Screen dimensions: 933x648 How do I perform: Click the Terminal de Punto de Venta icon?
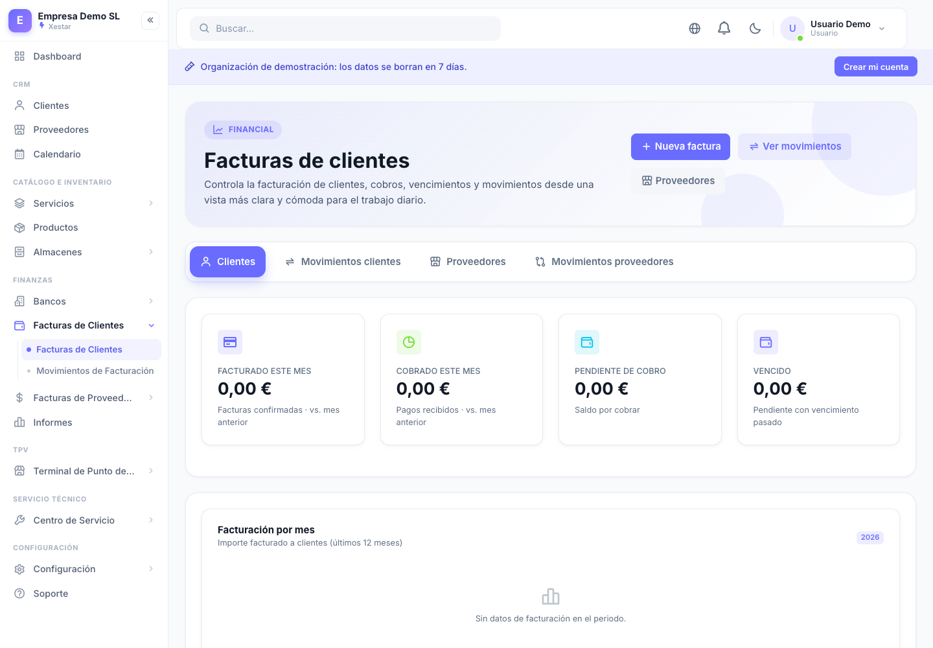click(x=19, y=471)
